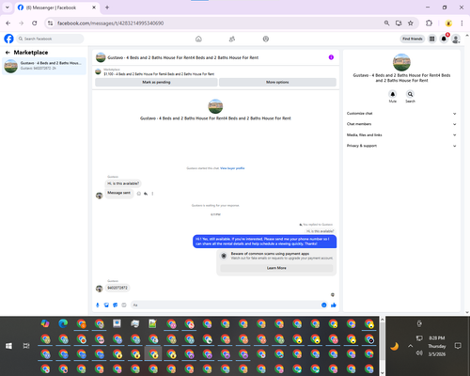This screenshot has height=376, width=470.
Task: Click house thumbnail in chat details panel
Action: click(401, 62)
